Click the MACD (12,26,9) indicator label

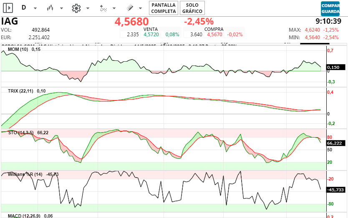[x=24, y=216]
